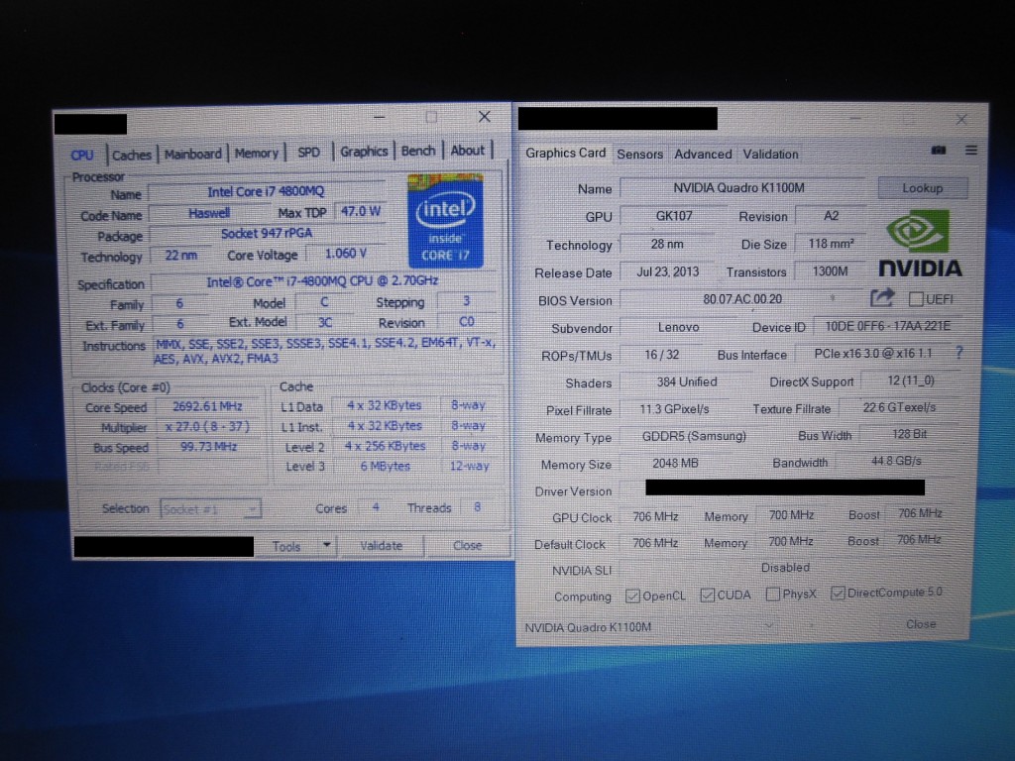1015x761 pixels.
Task: Select the SPD tab
Action: (x=308, y=153)
